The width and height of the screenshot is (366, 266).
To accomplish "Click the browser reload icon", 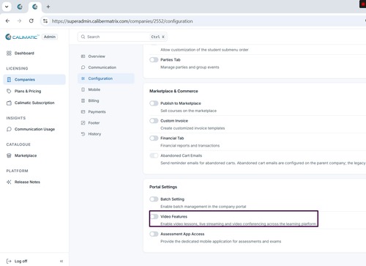I will (31, 21).
